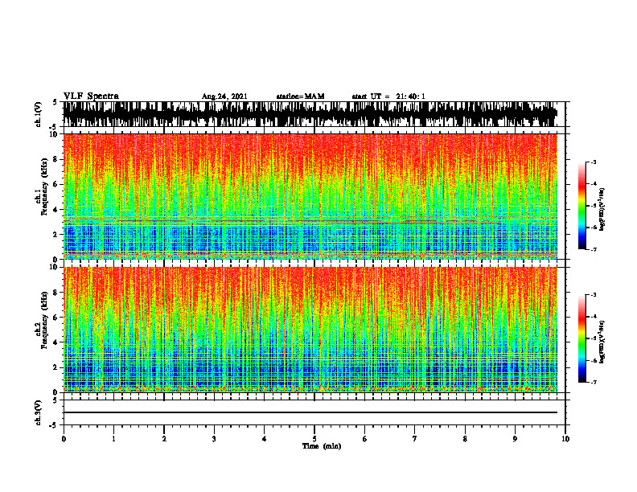The height and width of the screenshot is (492, 637).
Task: Click the "-3" label on ch.1 color scale
Action: coord(594,162)
